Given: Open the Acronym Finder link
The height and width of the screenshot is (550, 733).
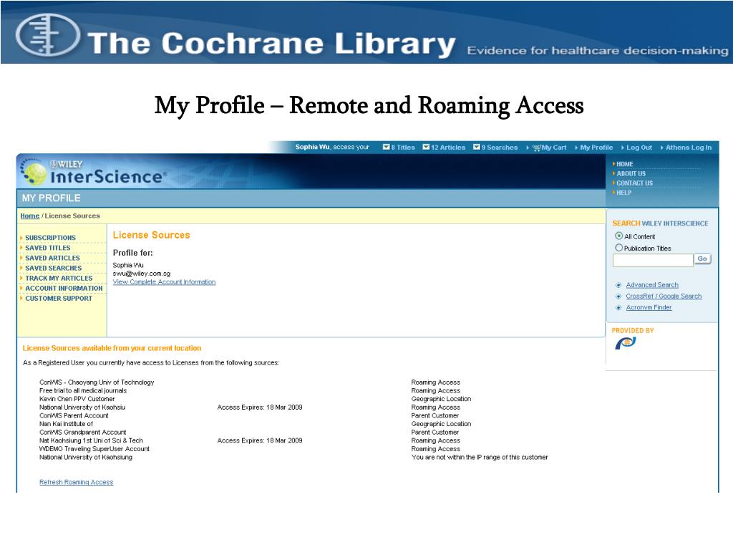Looking at the screenshot, I should pos(649,307).
